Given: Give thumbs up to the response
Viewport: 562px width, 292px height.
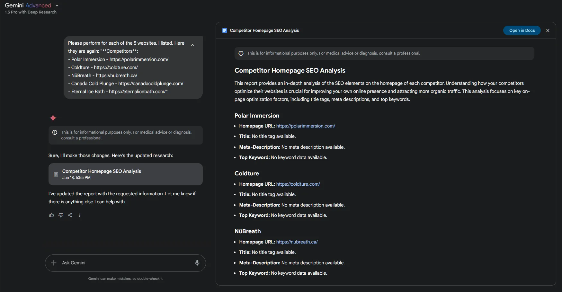Looking at the screenshot, I should click(51, 215).
